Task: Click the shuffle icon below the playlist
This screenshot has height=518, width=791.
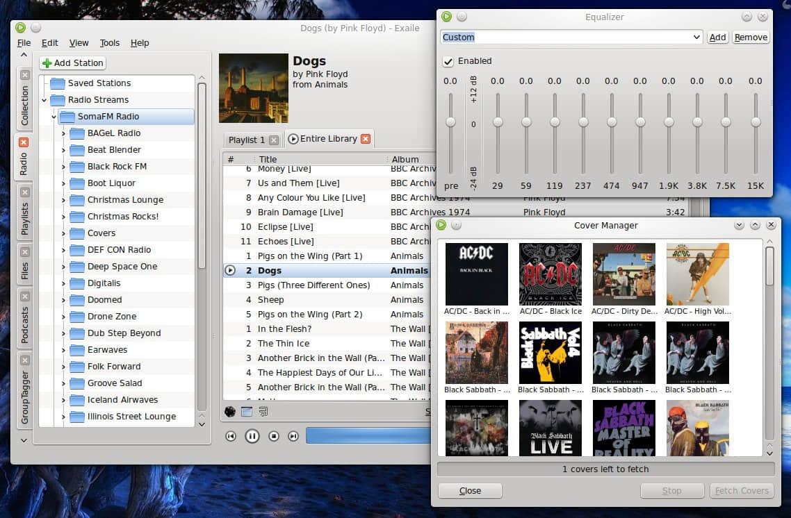Action: coord(230,412)
